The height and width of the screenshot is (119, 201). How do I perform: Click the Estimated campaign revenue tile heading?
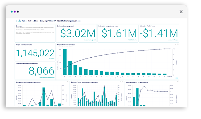tap(108, 26)
